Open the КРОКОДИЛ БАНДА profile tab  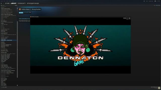point(33,3)
